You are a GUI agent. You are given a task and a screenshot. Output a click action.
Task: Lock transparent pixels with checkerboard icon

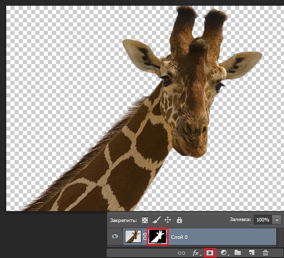(145, 220)
